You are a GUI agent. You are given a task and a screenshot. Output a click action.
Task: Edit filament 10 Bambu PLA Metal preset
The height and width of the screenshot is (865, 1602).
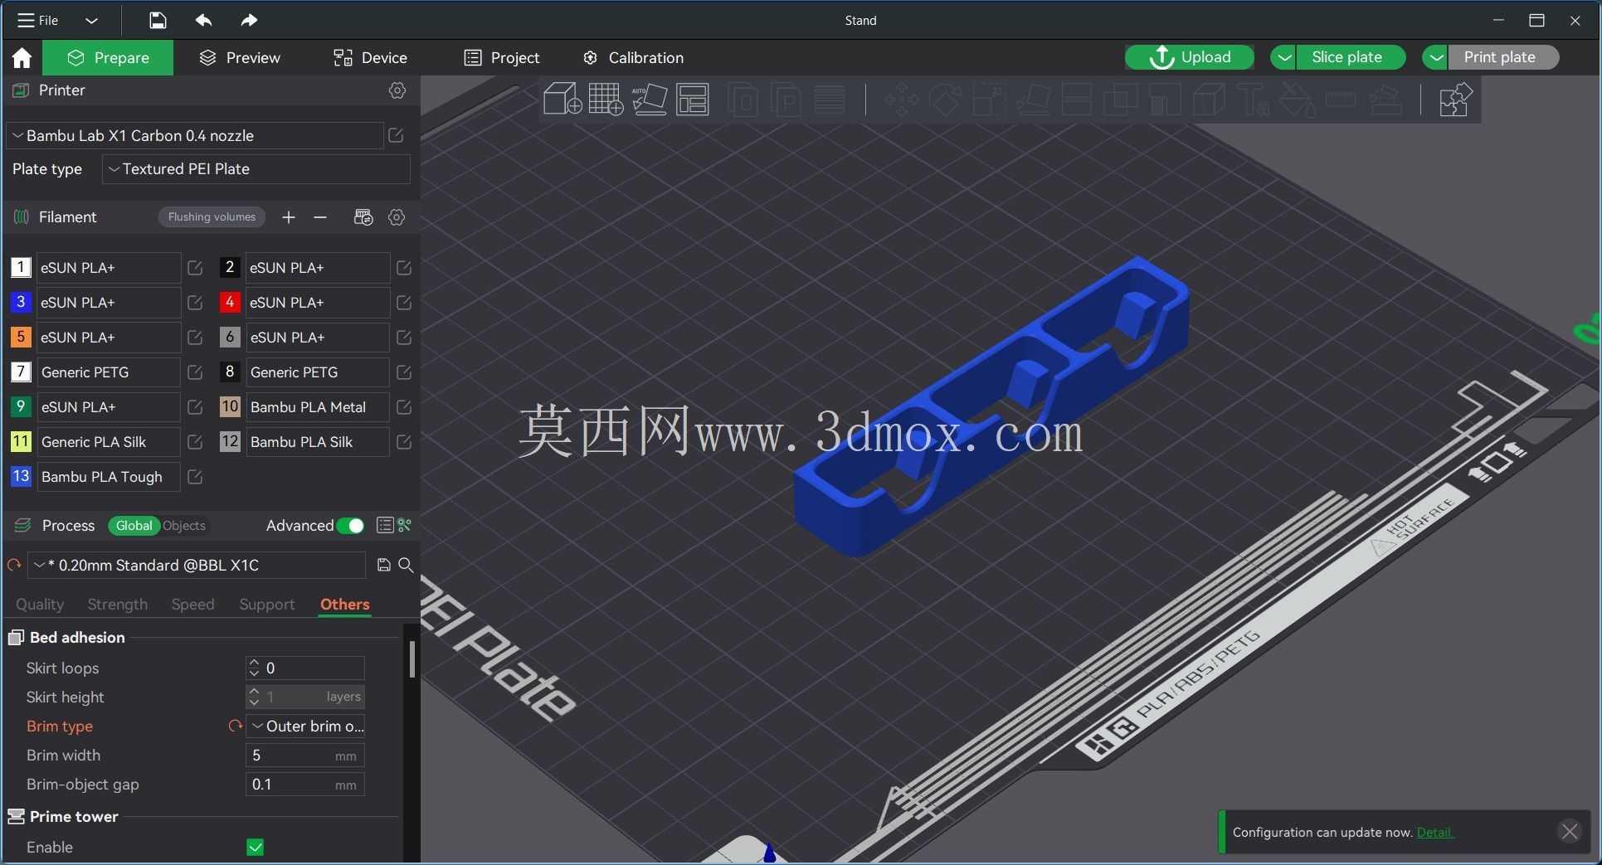pos(404,407)
